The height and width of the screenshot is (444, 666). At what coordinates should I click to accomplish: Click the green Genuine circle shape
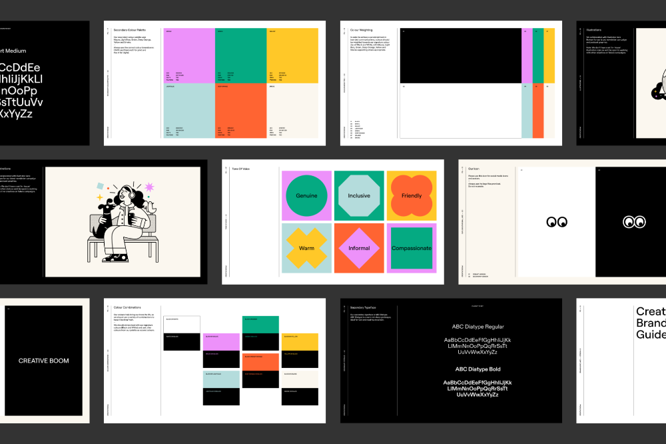[306, 195]
